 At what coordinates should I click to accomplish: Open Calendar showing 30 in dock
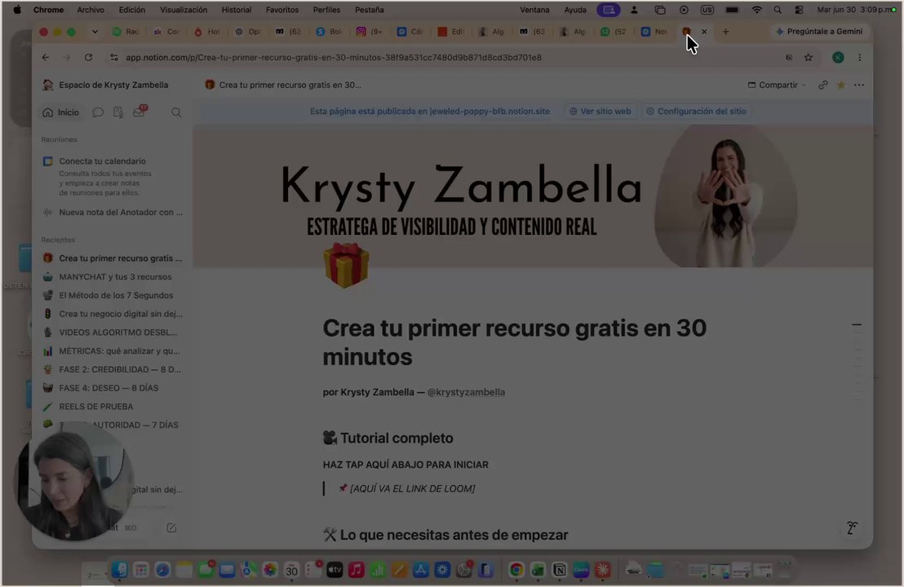pos(292,570)
